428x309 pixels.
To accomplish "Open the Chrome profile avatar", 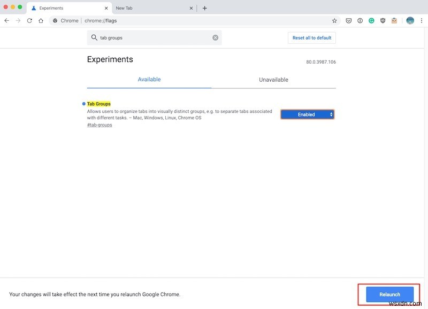I will [x=410, y=21].
